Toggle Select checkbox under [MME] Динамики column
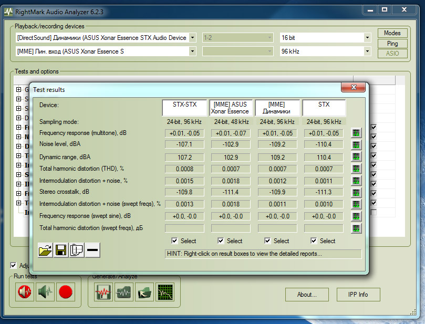This screenshot has height=324, width=425. point(267,241)
